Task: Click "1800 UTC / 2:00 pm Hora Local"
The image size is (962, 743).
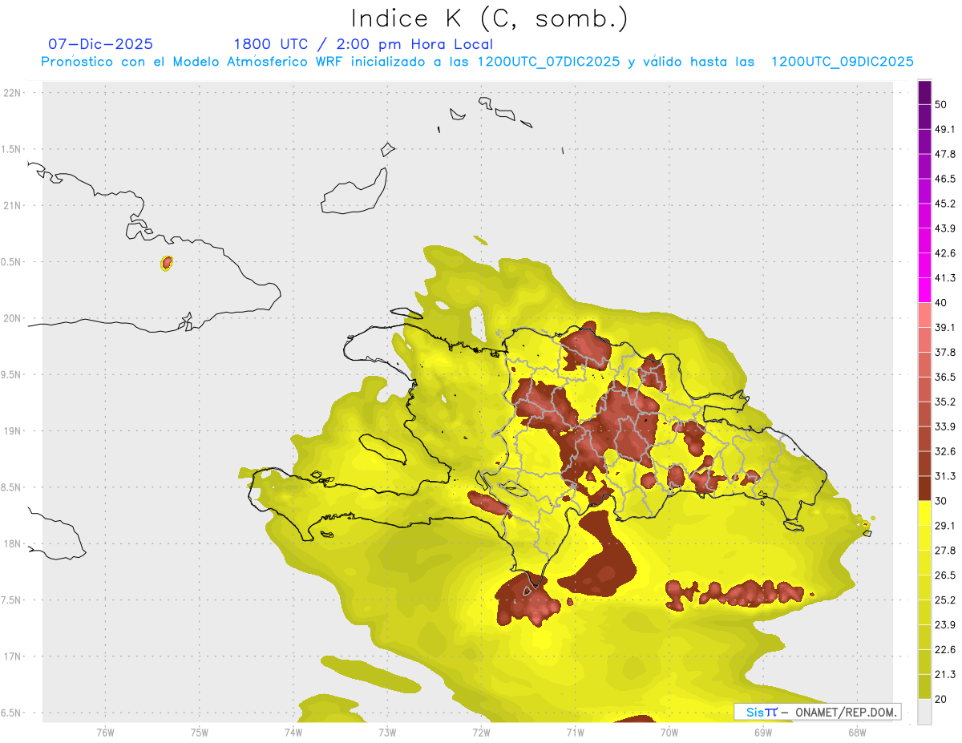Action: pyautogui.click(x=363, y=44)
